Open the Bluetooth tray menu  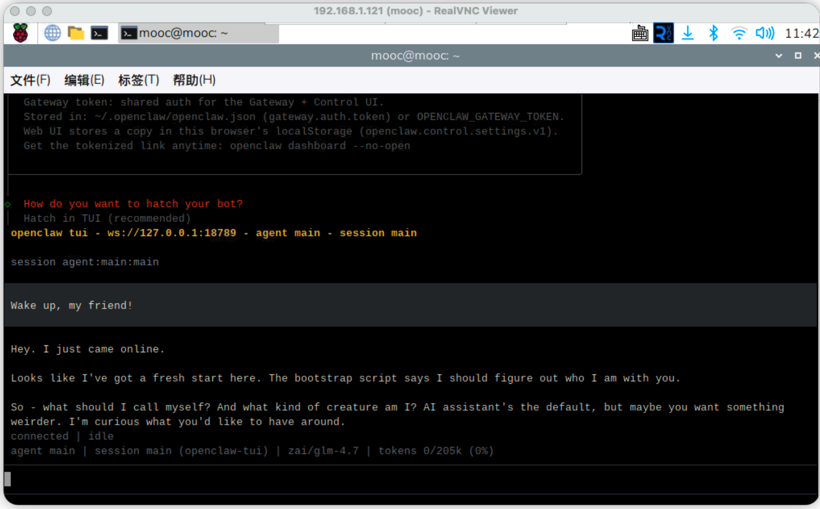point(713,33)
